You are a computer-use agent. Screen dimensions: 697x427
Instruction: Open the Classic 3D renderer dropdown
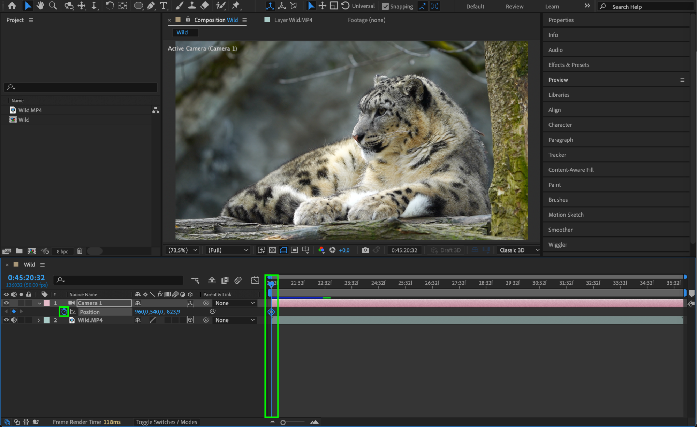click(x=519, y=250)
